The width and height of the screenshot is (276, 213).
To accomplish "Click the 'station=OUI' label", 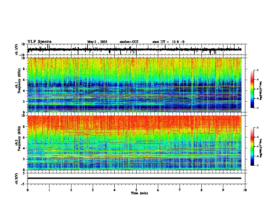I will (129, 42).
